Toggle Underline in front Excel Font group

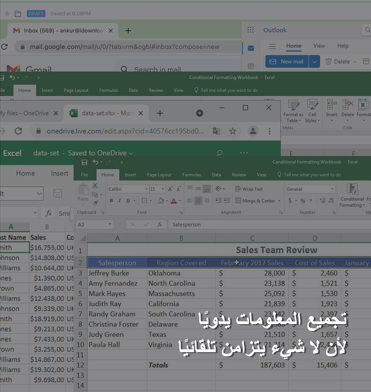pyautogui.click(x=128, y=201)
